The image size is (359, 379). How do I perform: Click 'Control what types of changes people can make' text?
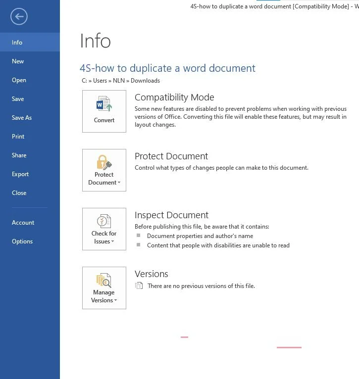[222, 168]
